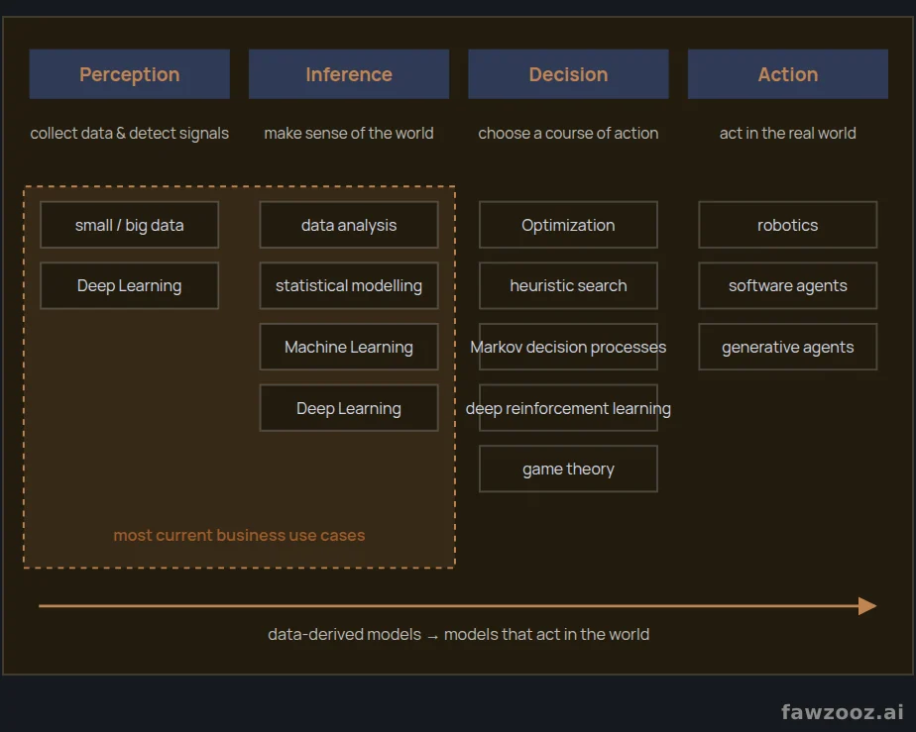Image resolution: width=916 pixels, height=732 pixels.
Task: Click the 'game theory' box
Action: pyautogui.click(x=568, y=469)
